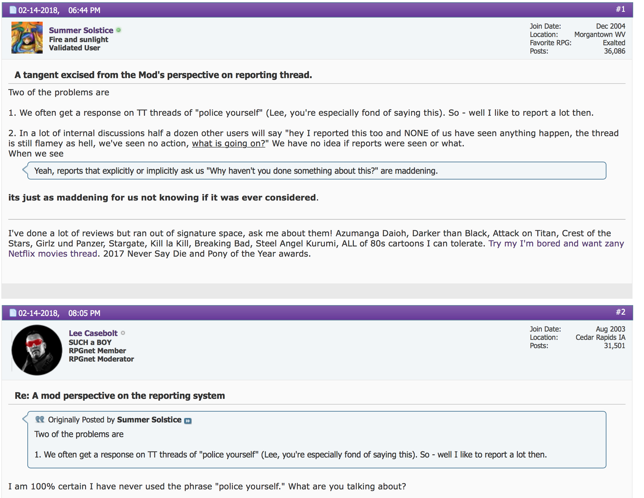Open the 'bored and want zany Netflix movies' thread link

pos(316,249)
